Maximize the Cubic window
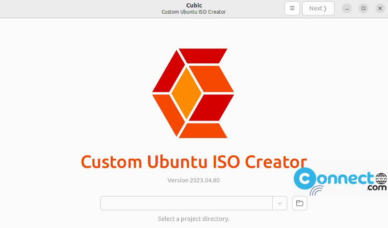 pyautogui.click(x=364, y=8)
